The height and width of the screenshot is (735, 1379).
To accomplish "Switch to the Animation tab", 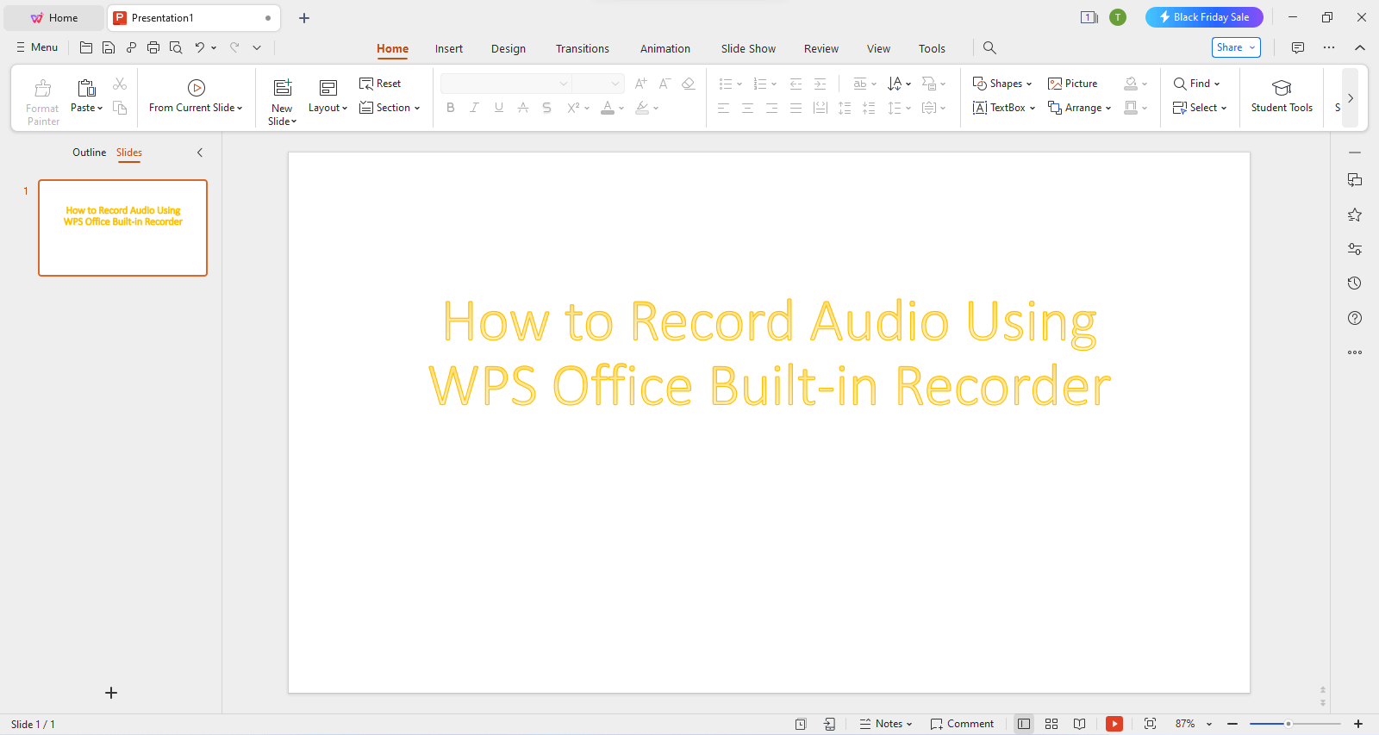I will coord(665,48).
